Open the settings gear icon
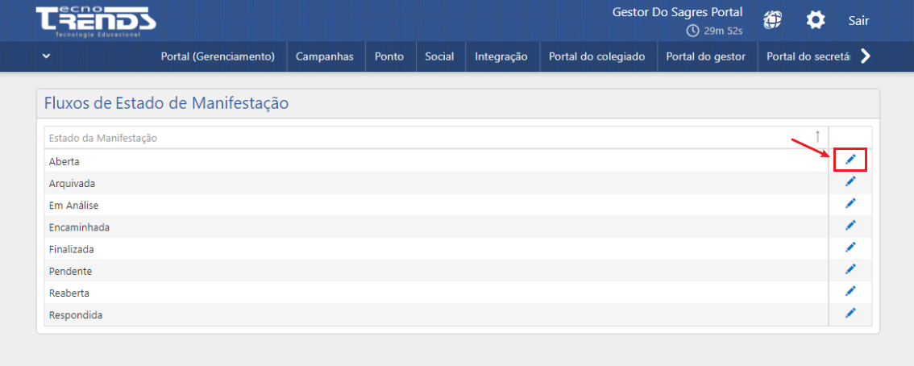 click(816, 20)
